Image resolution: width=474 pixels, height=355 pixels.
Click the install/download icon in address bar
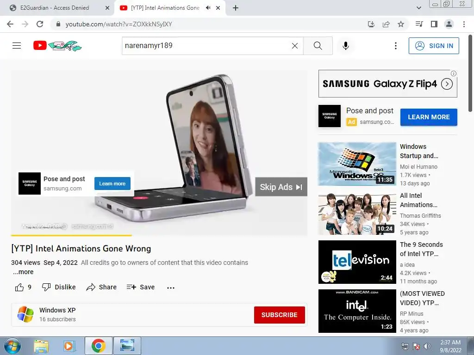(x=371, y=24)
